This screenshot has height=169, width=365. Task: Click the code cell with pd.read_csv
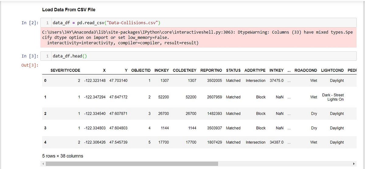pos(198,23)
